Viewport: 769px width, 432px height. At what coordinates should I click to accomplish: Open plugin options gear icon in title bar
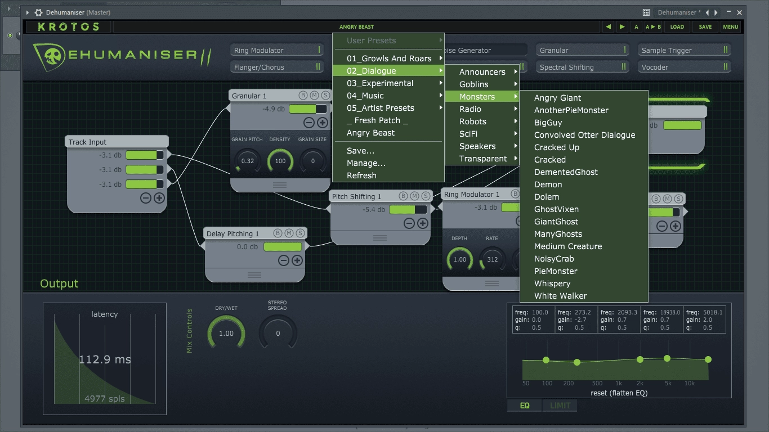pos(38,12)
